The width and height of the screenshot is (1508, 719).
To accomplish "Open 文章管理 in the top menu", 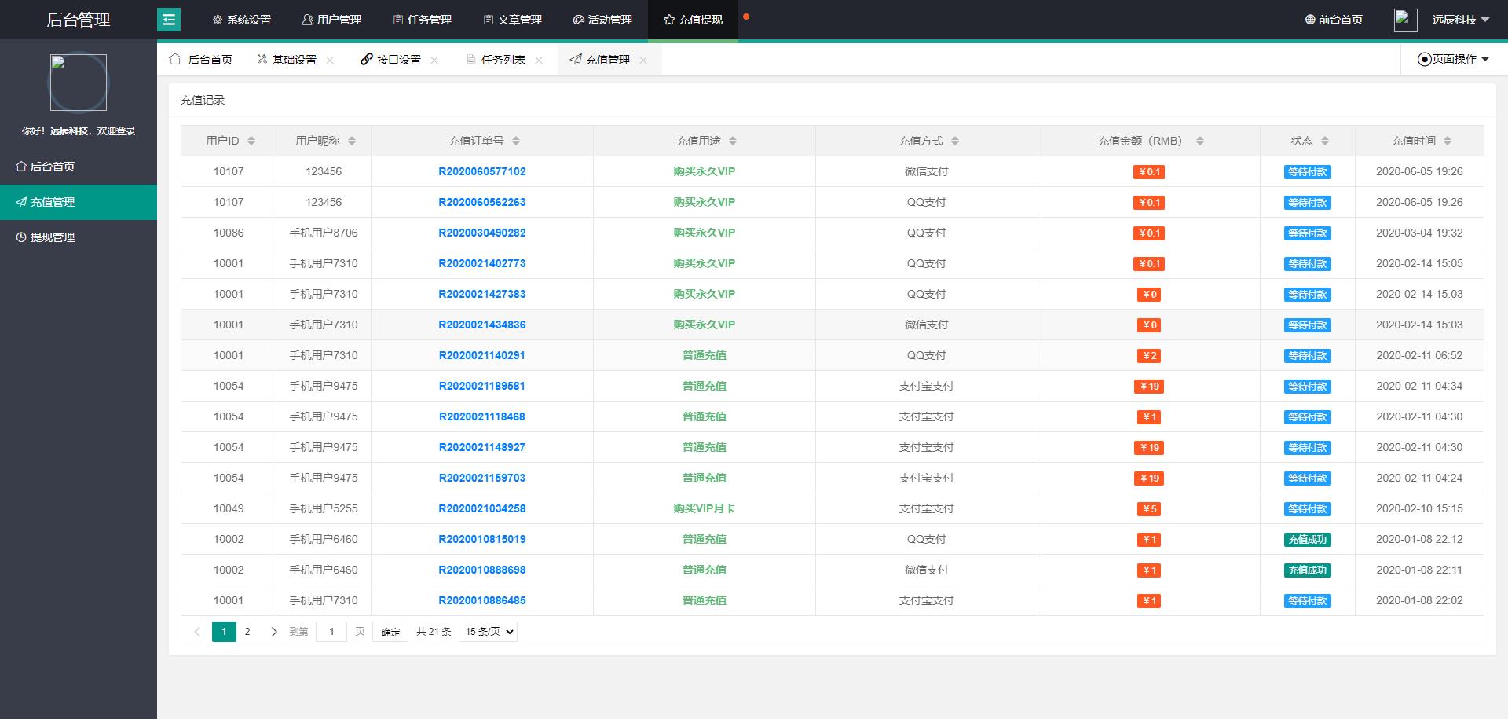I will 513,20.
